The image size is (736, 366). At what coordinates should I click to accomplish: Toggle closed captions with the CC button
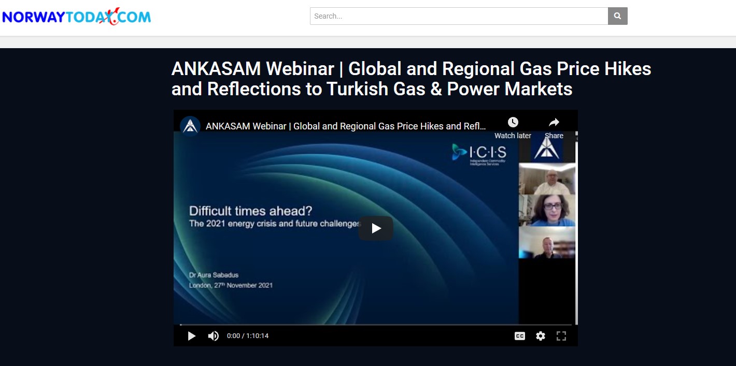(520, 336)
